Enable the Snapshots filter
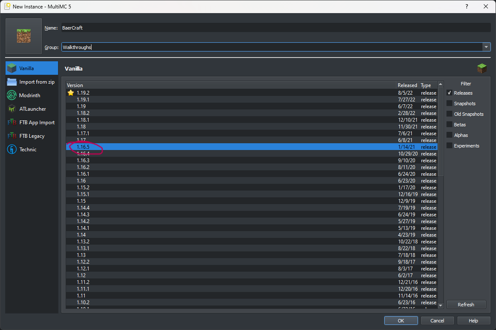 (x=449, y=103)
